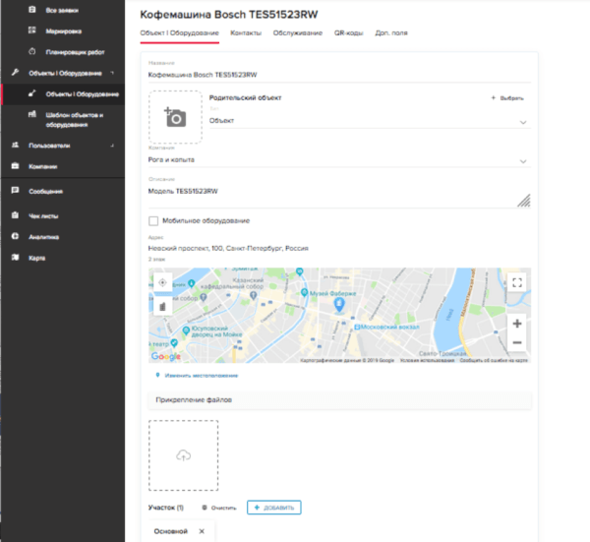The image size is (590, 542).
Task: Click the Московский вокзал label on map
Action: point(389,327)
